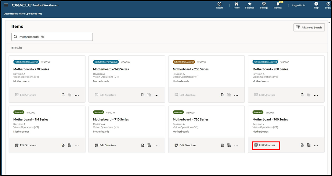Open document icon on Motherboard 7M Series card
Image resolution: width=332 pixels, height=176 pixels.
(x=63, y=145)
